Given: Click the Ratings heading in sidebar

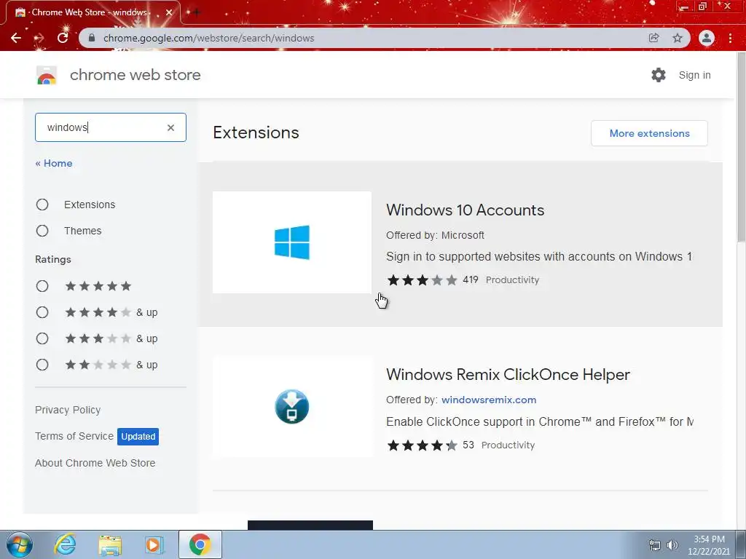Looking at the screenshot, I should pyautogui.click(x=52, y=260).
